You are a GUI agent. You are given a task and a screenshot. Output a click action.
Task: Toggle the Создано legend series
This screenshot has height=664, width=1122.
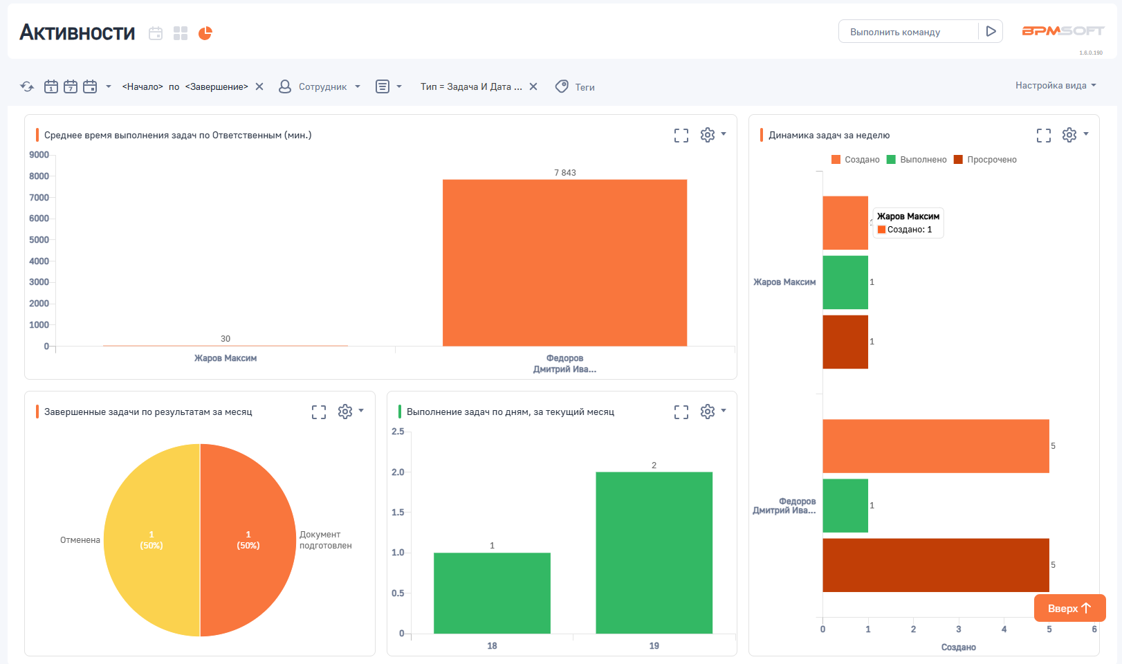(x=856, y=160)
